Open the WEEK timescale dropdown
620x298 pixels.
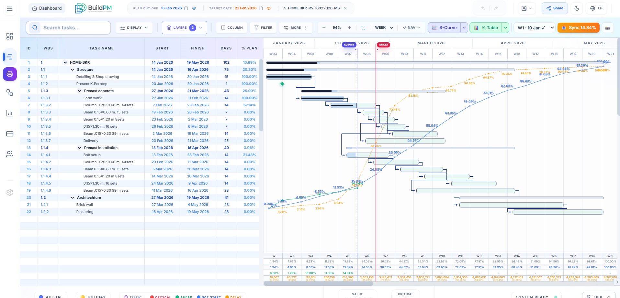coord(384,28)
